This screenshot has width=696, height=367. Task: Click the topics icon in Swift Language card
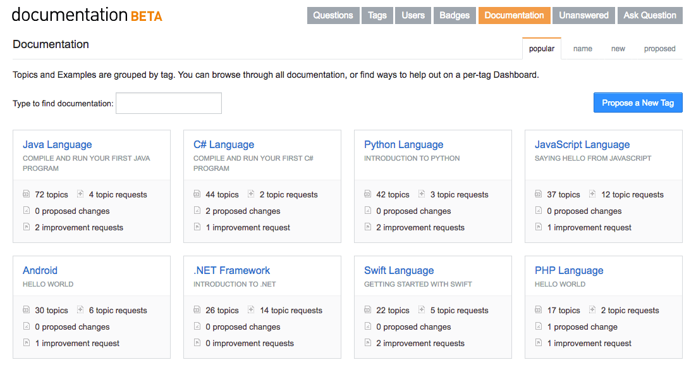tap(367, 309)
